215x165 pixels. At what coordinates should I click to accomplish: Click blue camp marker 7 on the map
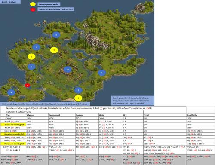point(37,47)
